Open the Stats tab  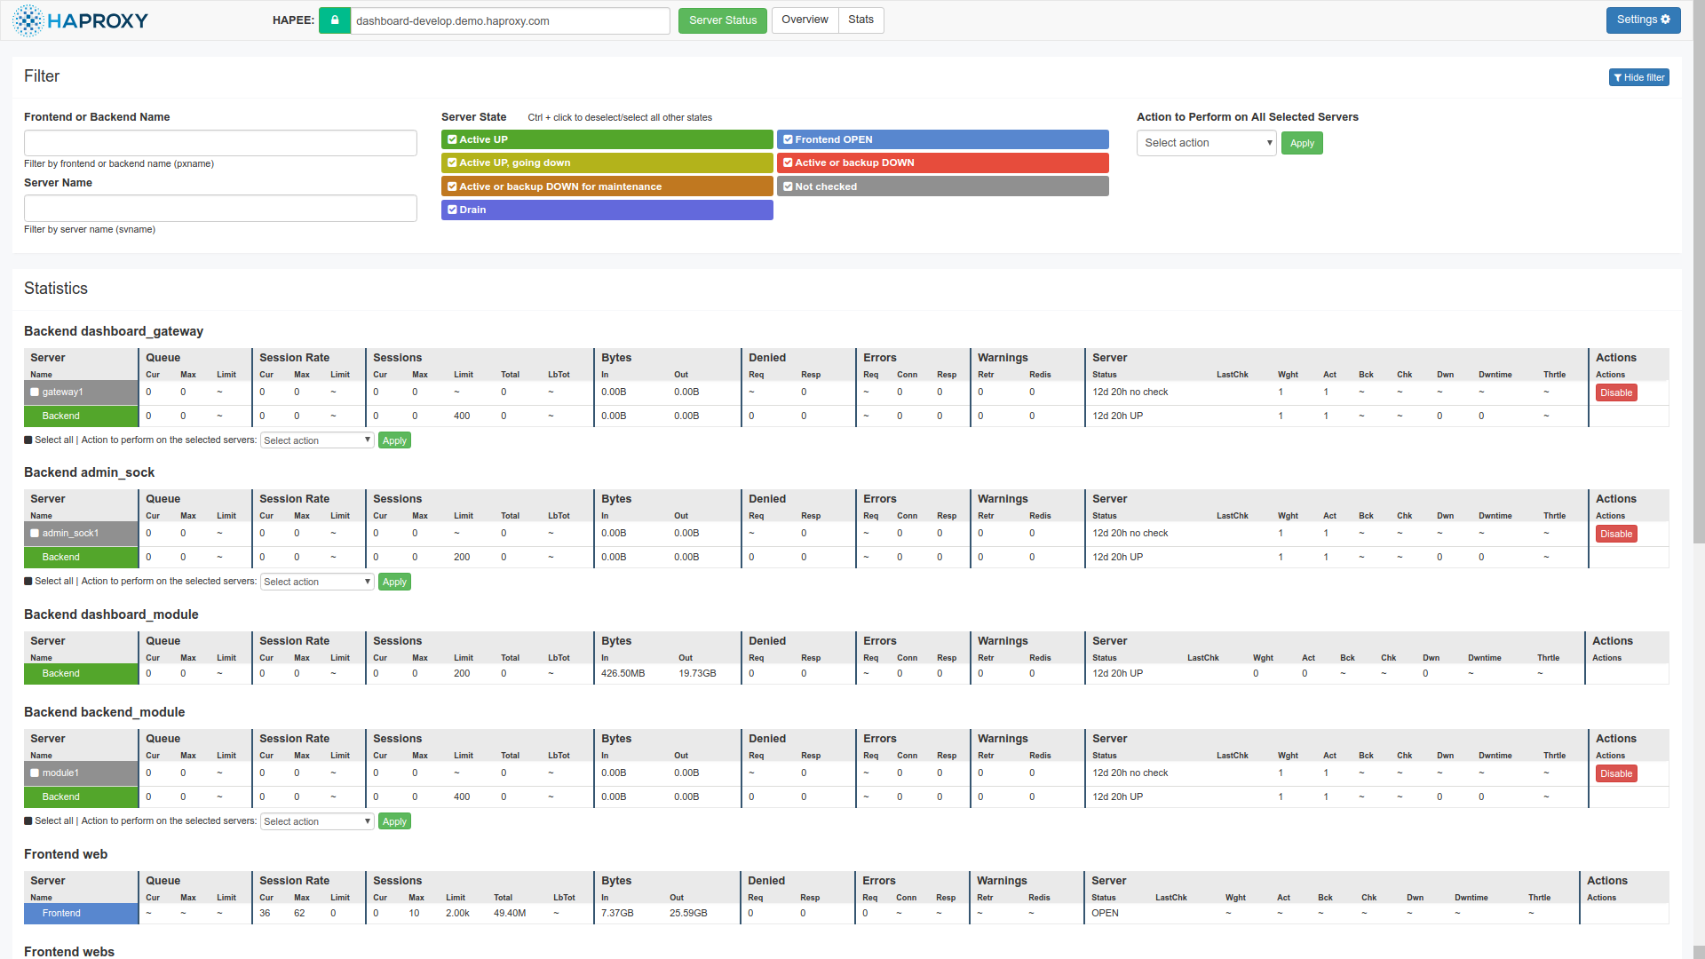[x=860, y=20]
